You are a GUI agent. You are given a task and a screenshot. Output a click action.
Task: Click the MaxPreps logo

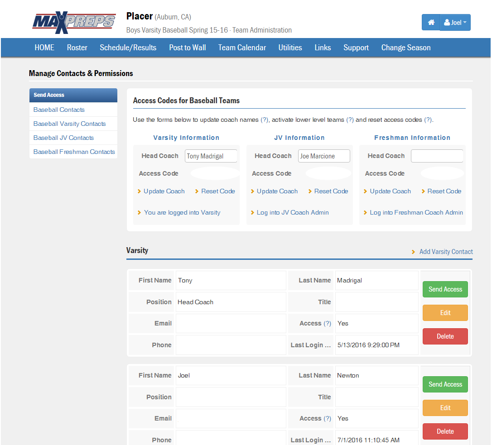[74, 23]
